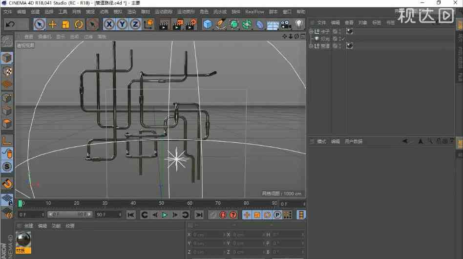Go to start of animation
463x259 pixels.
click(x=131, y=215)
